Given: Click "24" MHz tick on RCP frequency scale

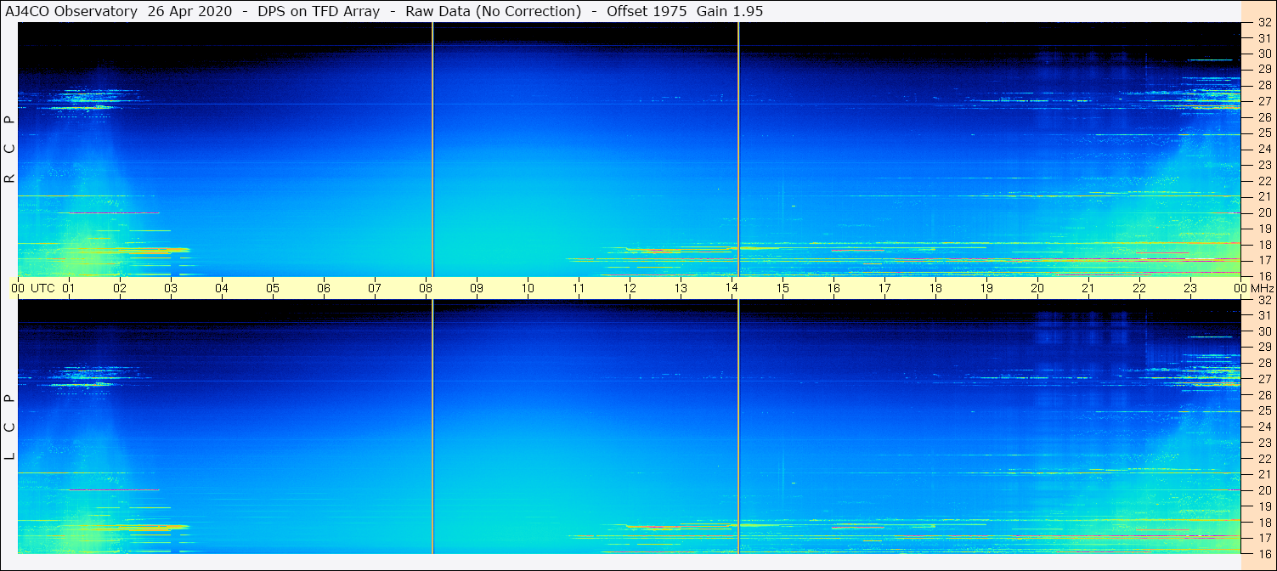Looking at the screenshot, I should [1263, 149].
